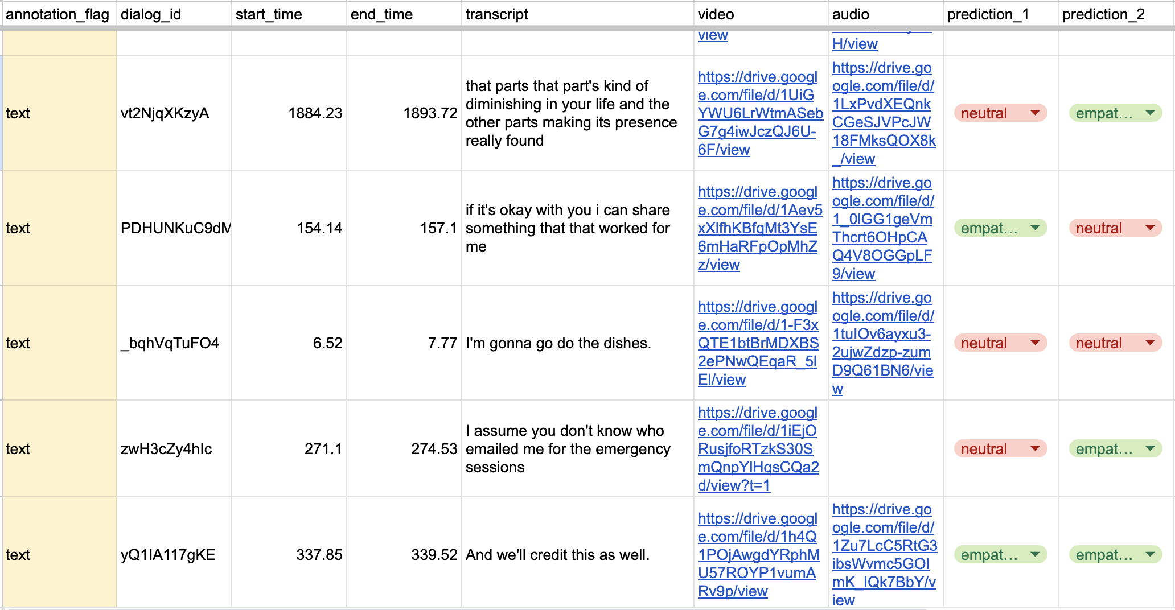Click the prediction_1 column header
Screen dimensions: 1175x610
(1001, 14)
